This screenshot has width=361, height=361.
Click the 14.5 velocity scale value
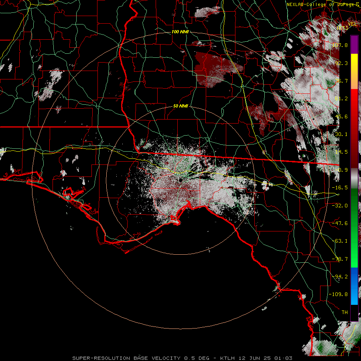click(x=341, y=152)
